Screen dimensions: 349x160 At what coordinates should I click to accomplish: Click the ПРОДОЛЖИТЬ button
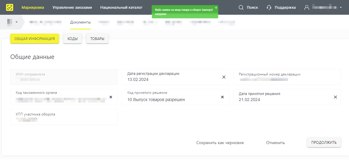[324, 143]
